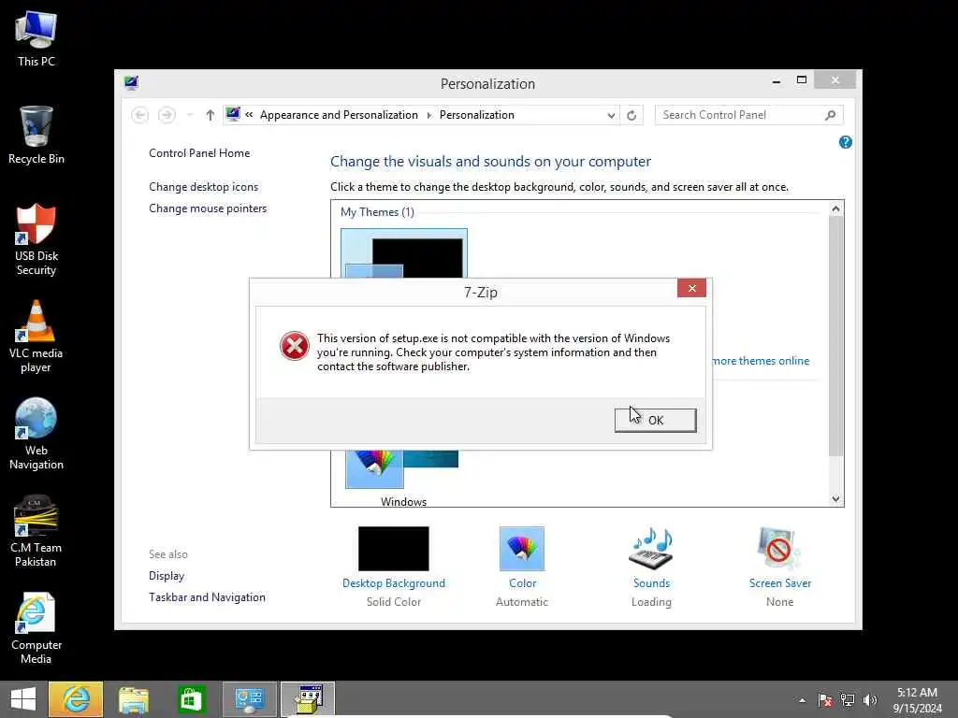Open recent locations dropdown arrow
This screenshot has height=718, width=958.
189,115
